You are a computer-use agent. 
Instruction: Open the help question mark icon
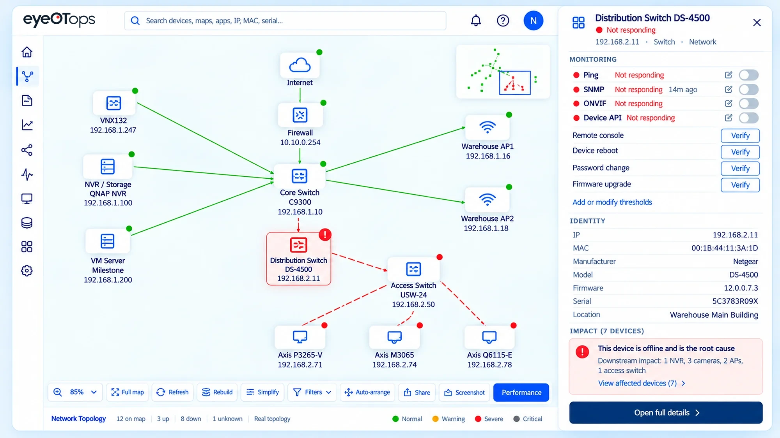click(503, 21)
